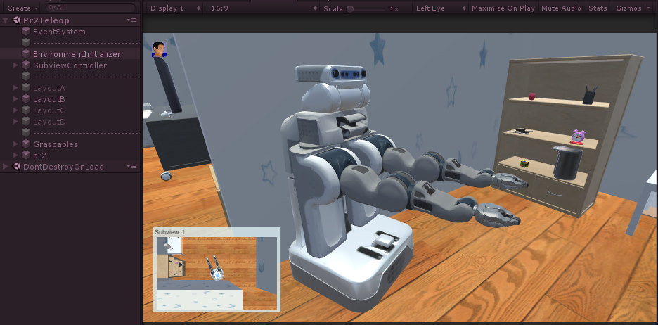Click the cube icon next to Graspables

click(x=26, y=144)
